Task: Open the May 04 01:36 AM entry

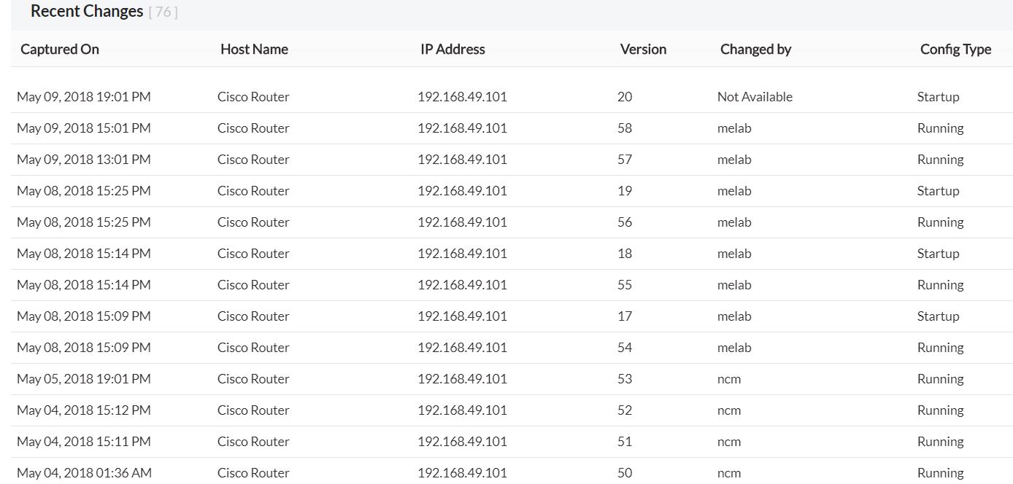Action: tap(84, 473)
